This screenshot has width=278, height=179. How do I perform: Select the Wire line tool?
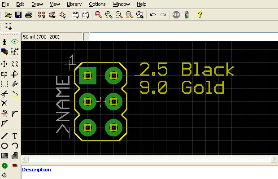(x=4, y=136)
